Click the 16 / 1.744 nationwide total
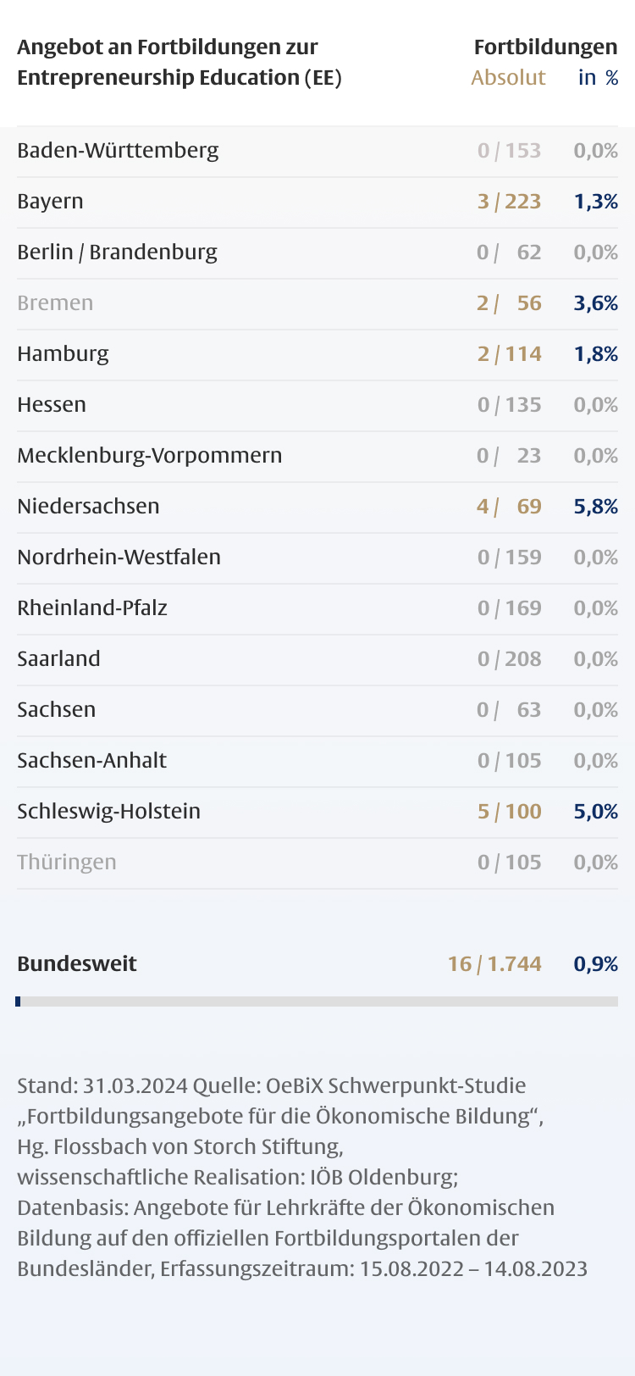 coord(494,964)
